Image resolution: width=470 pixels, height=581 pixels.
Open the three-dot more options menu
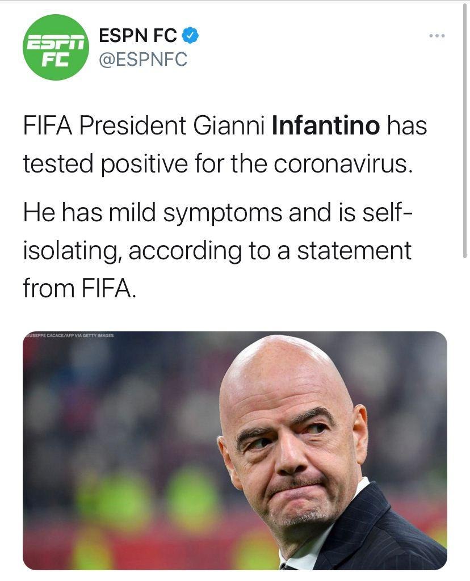point(437,36)
